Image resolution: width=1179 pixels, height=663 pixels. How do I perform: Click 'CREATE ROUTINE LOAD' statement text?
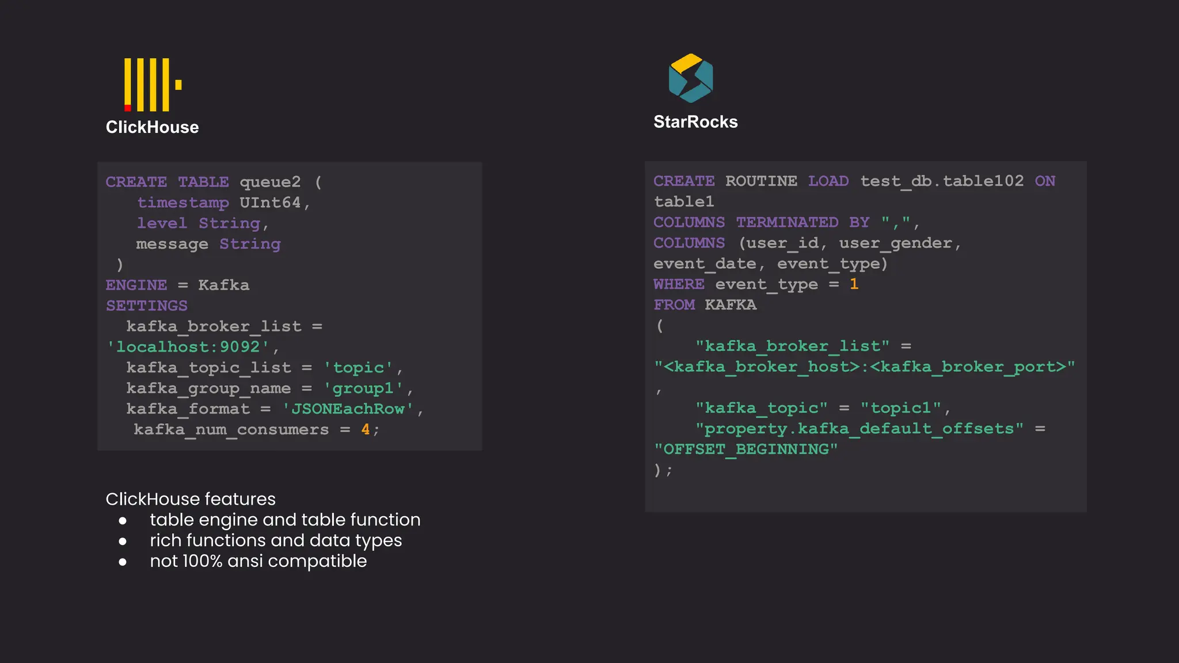click(751, 181)
